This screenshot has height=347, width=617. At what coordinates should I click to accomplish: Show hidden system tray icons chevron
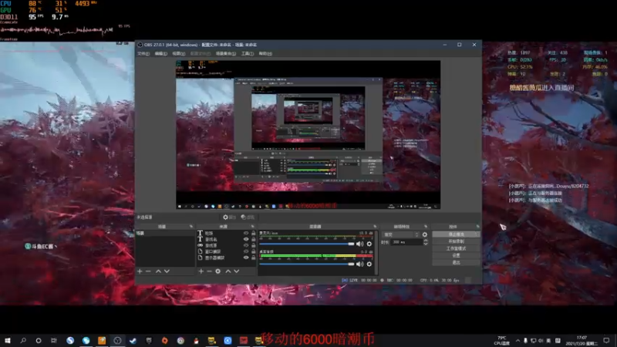click(x=518, y=340)
